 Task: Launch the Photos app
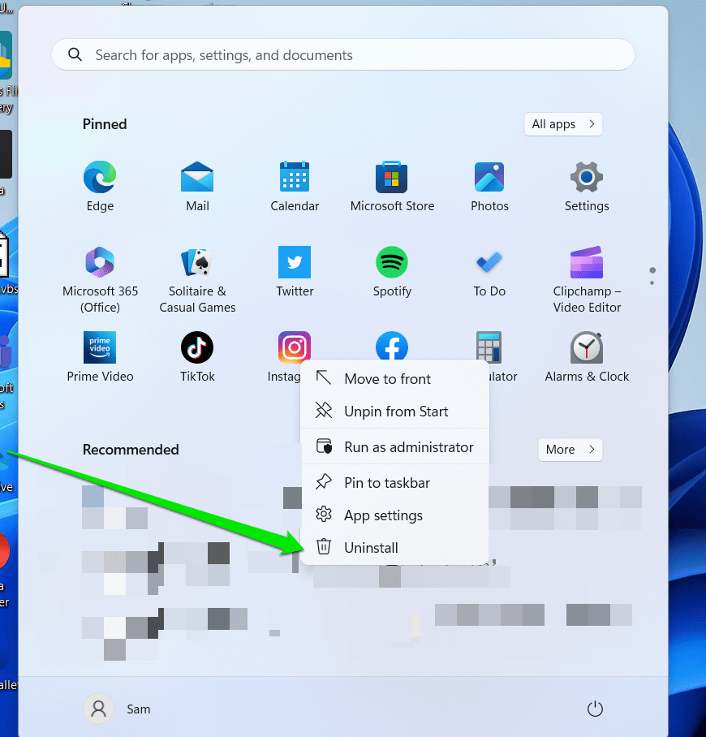[489, 177]
